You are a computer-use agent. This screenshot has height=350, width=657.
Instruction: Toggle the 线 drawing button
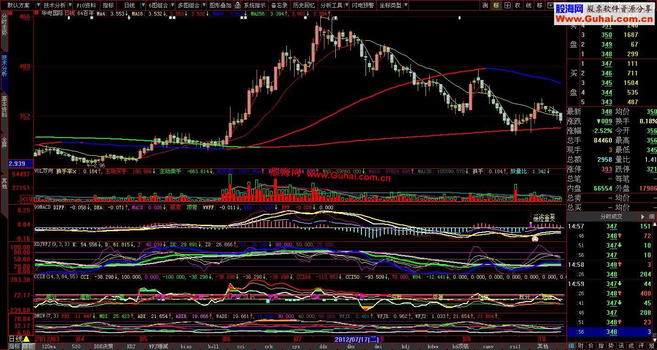tap(529, 5)
